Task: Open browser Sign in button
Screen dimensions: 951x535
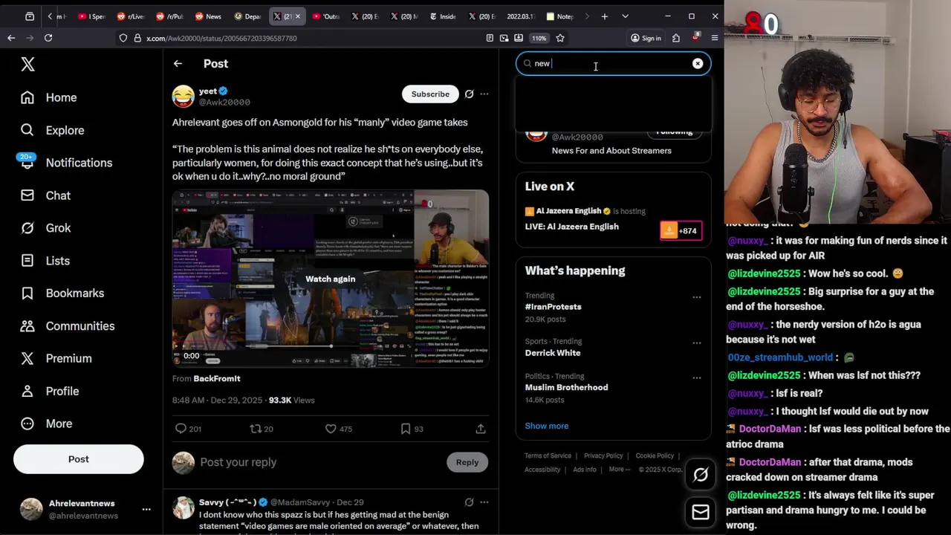Action: click(x=646, y=38)
